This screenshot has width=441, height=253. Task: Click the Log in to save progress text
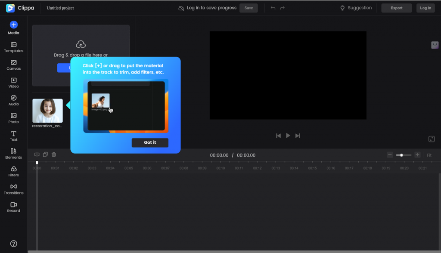211,8
